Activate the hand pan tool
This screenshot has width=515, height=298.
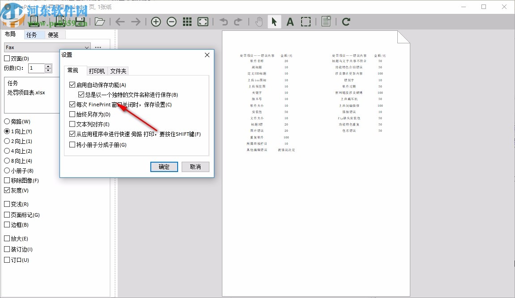[259, 21]
